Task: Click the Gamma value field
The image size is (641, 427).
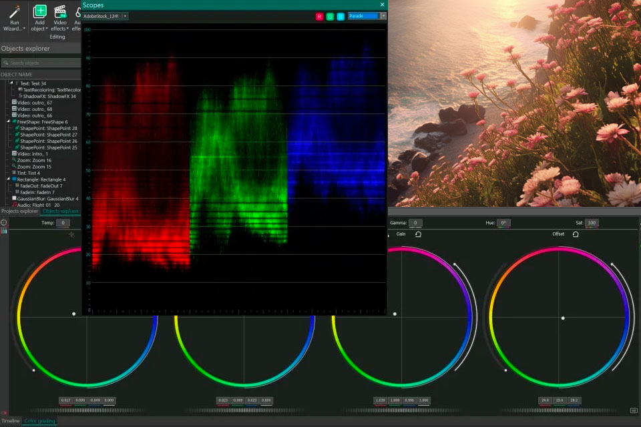Action: 415,223
